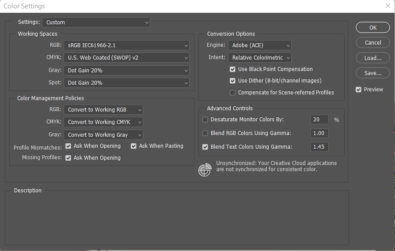Viewport: 395px width, 251px height.
Task: Toggle the Preview checkbox
Action: click(359, 90)
